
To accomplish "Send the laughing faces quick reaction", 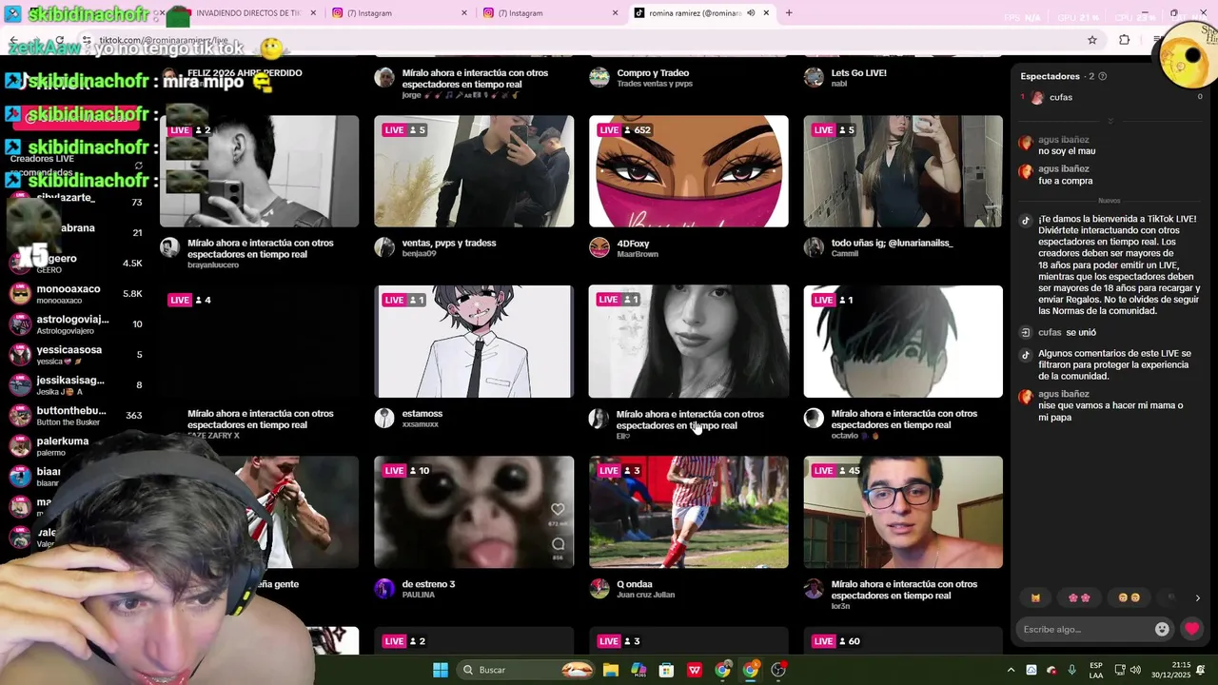I will tap(1130, 597).
